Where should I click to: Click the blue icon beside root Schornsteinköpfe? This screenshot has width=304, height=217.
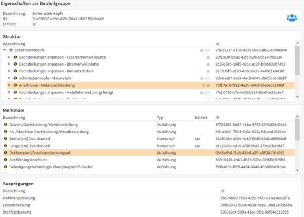(11, 50)
